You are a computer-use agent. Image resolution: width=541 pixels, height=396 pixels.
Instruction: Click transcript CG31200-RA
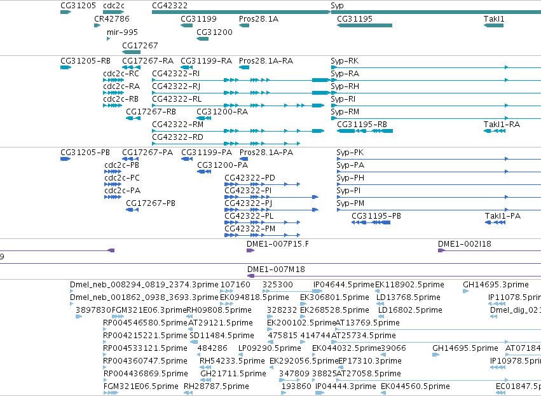click(x=204, y=118)
